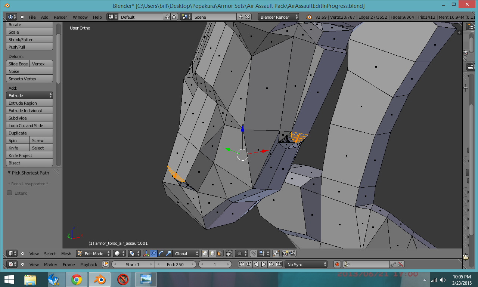Click the Loop Cut and Slide button
The height and width of the screenshot is (287, 478).
coord(30,126)
